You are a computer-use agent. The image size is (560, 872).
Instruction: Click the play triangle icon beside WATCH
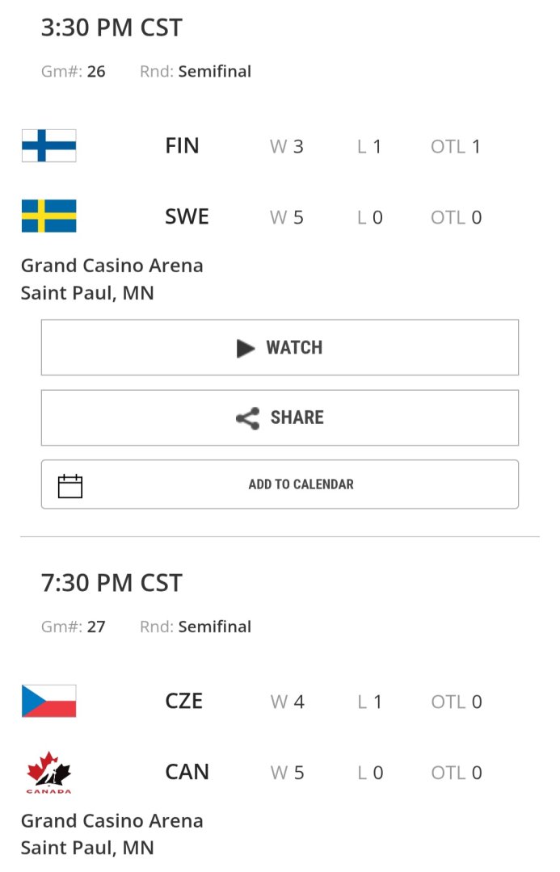[246, 348]
